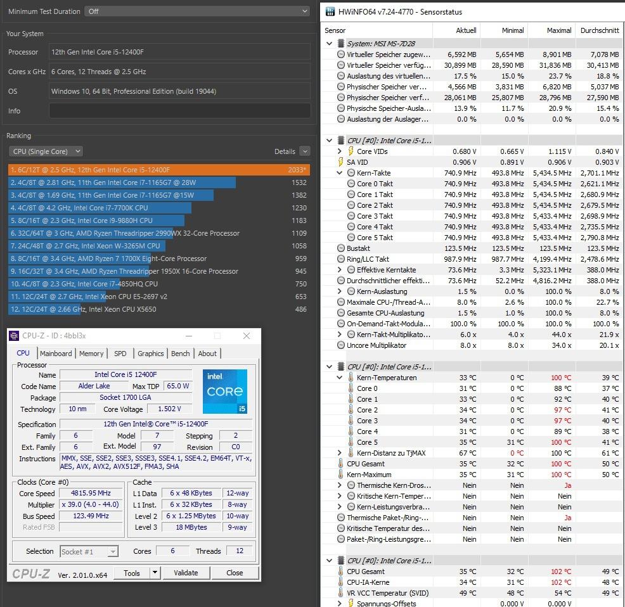Click the thermometer icon beside Kern-Temperaturen
Screen dimensions: 625x607
(x=351, y=377)
